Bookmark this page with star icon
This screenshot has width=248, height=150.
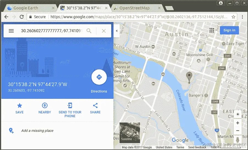pos(233,17)
